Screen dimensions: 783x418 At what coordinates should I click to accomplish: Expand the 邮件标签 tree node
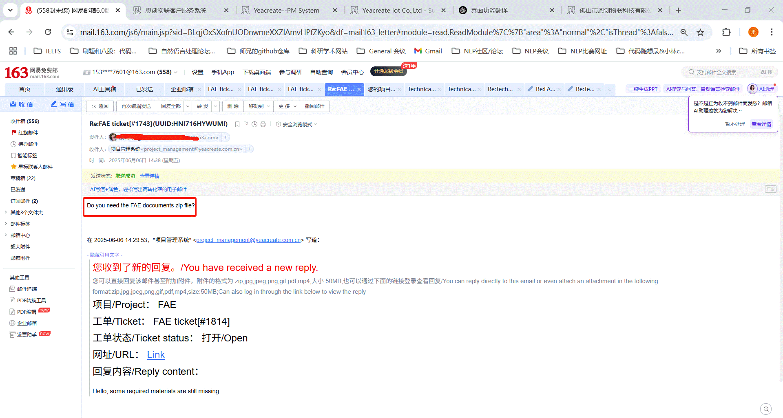[x=6, y=224]
